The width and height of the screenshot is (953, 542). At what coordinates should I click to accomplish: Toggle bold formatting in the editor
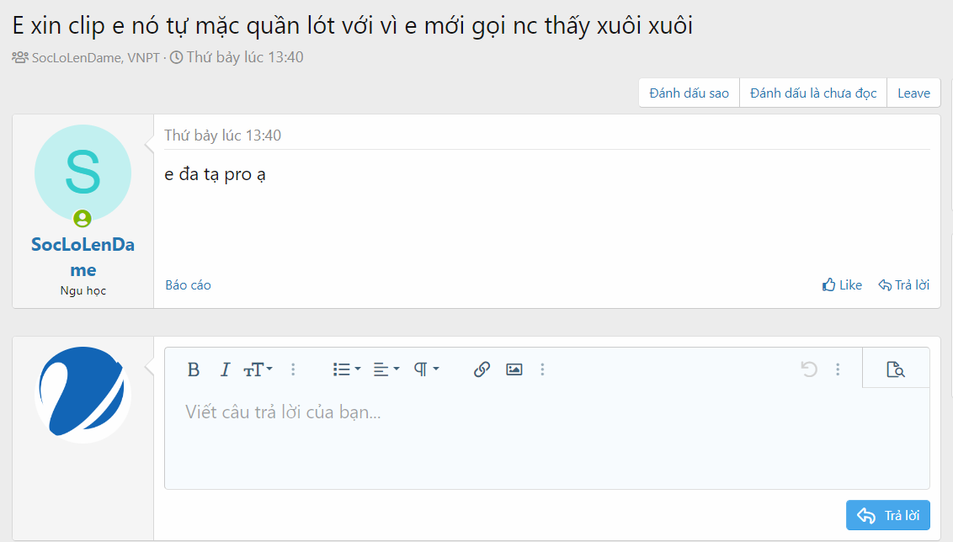coord(194,369)
